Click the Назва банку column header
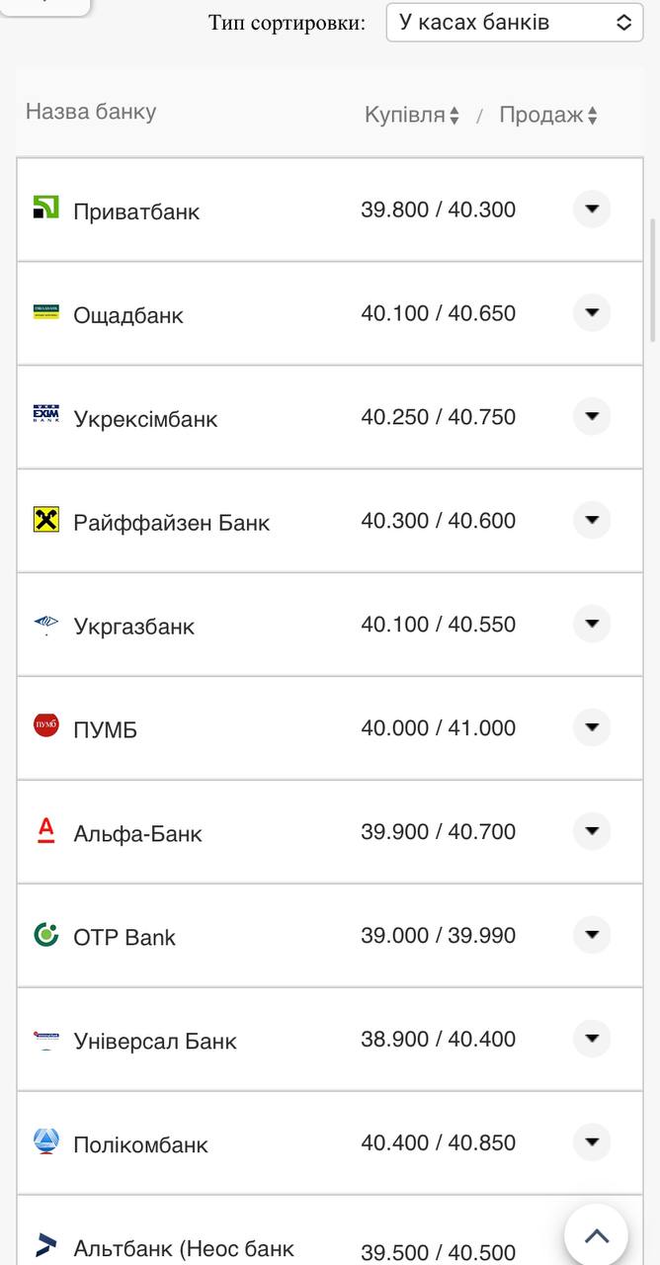Image resolution: width=660 pixels, height=1265 pixels. (91, 112)
